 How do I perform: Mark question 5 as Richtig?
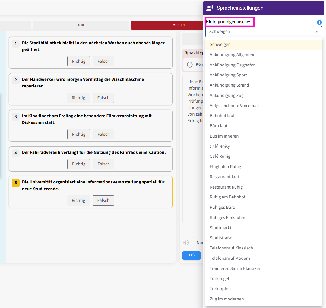click(78, 201)
